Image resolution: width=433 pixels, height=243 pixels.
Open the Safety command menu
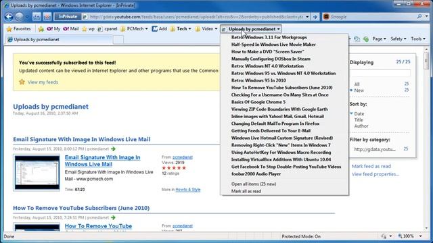pyautogui.click(x=398, y=39)
